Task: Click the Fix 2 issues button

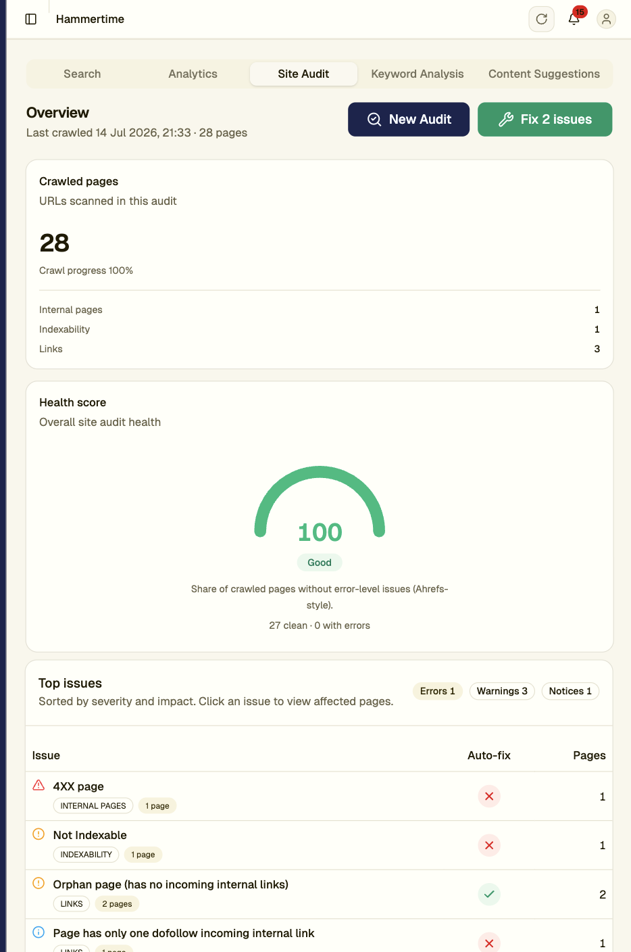Action: 545,119
